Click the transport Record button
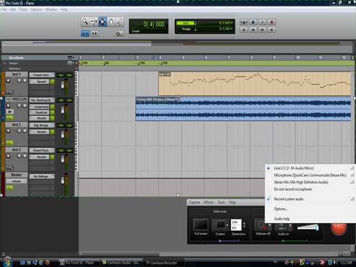Image resolution: width=356 pixels, height=267 pixels. coord(271,23)
